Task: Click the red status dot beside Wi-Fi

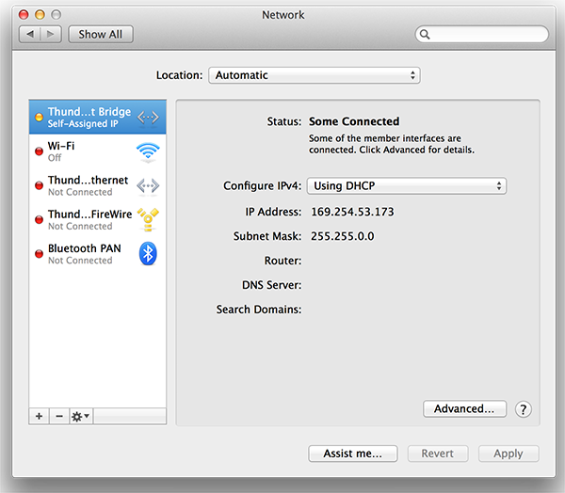Action: point(39,151)
